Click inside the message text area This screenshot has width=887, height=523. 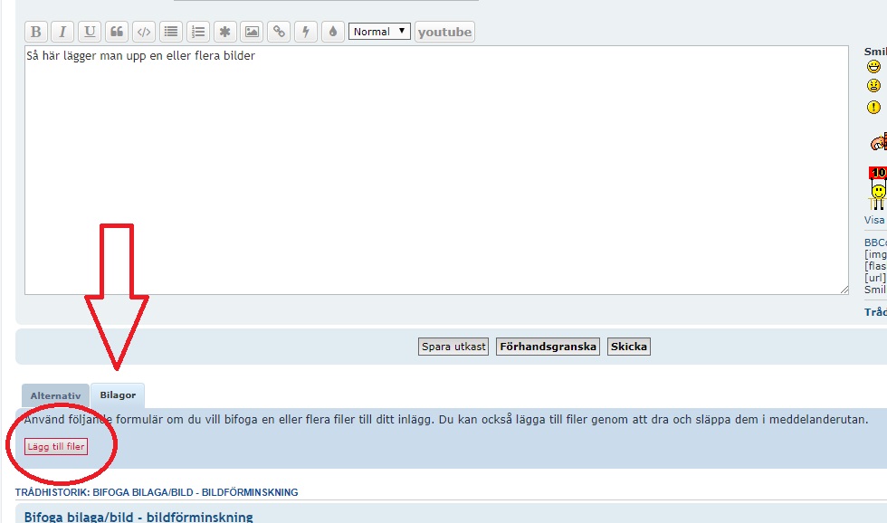(434, 172)
